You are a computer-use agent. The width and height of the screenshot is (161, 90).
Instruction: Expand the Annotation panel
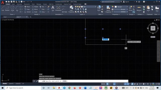59,14
